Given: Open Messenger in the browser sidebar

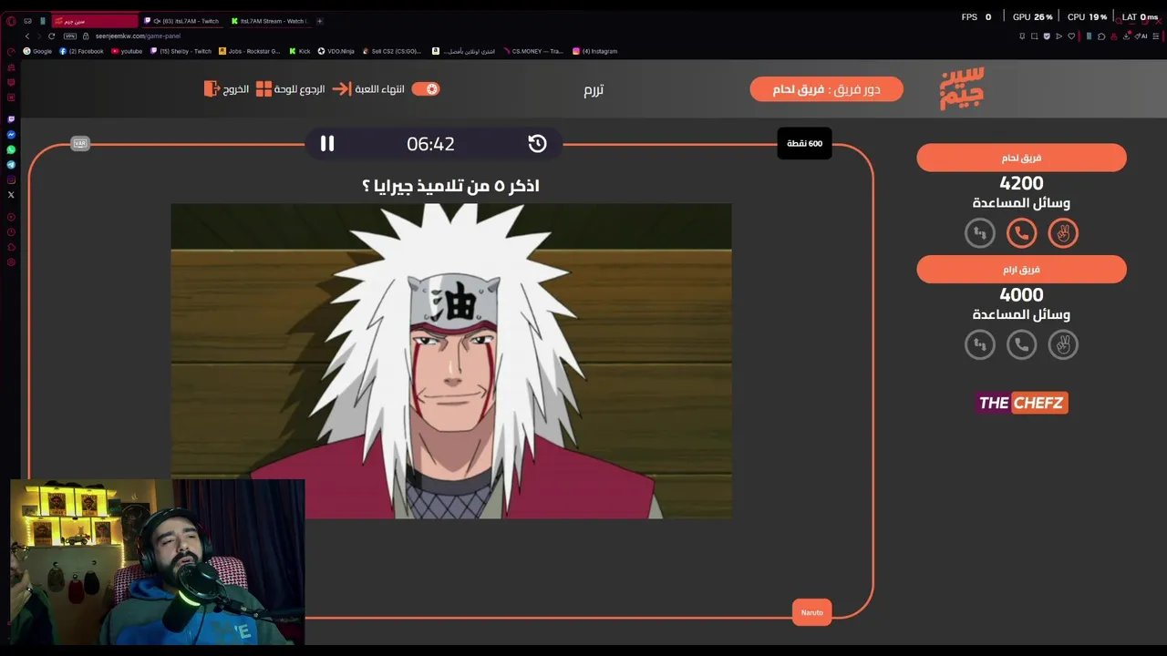Looking at the screenshot, I should click(11, 134).
